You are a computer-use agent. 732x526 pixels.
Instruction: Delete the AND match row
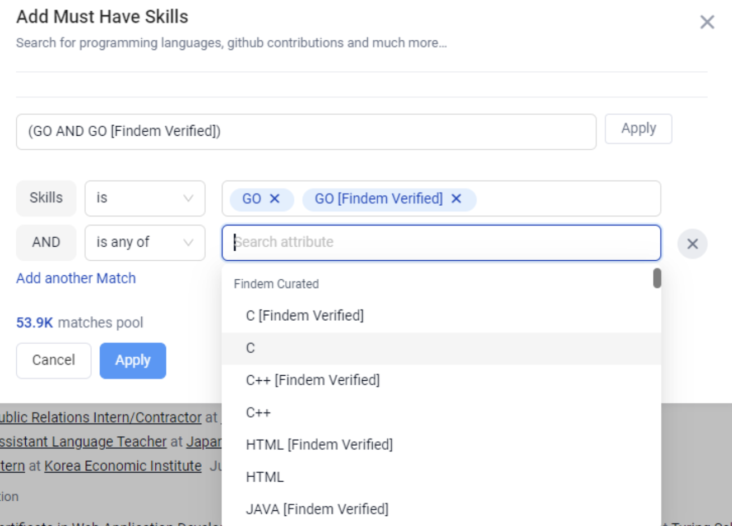pyautogui.click(x=692, y=244)
